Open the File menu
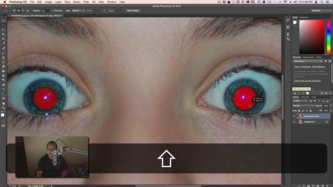Viewport: 333px width, 187px height. (32, 2)
